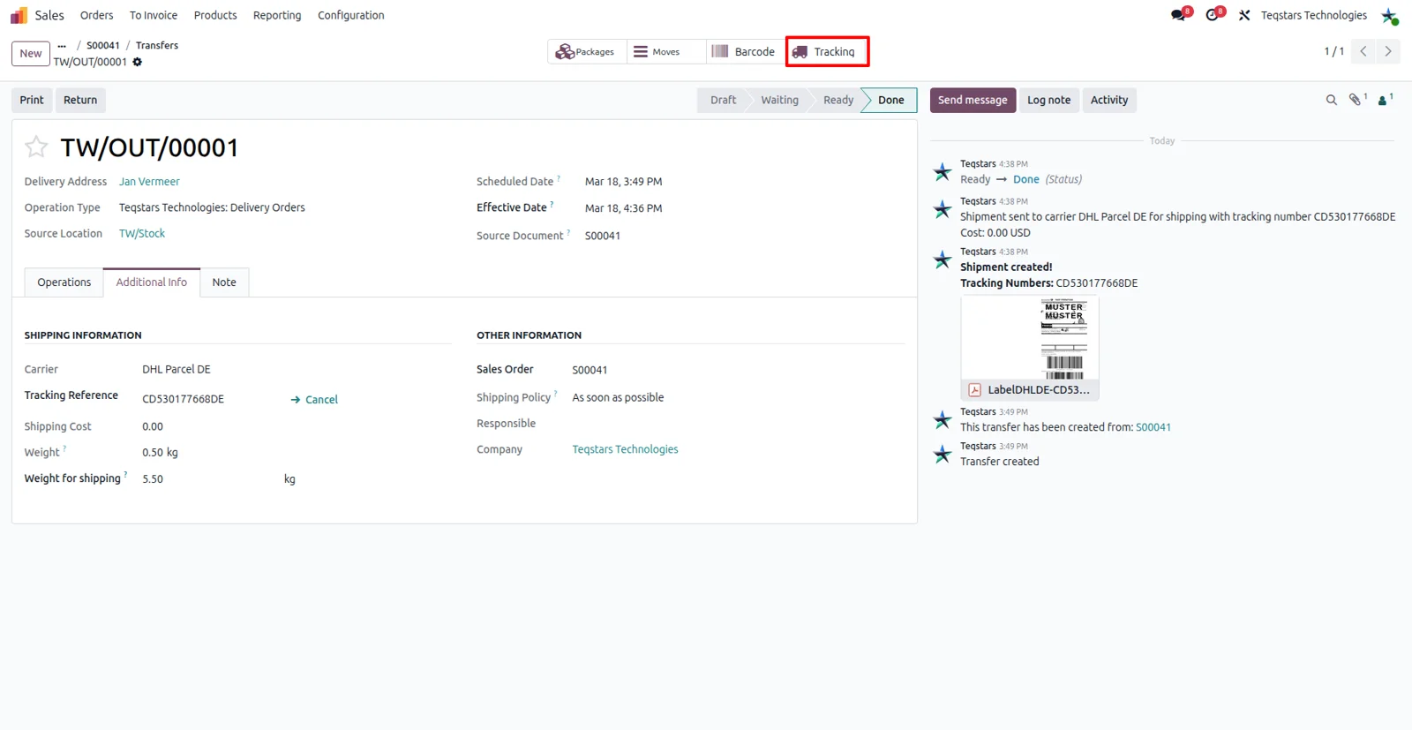
Task: Click the Weight for shipping field value
Action: point(153,479)
